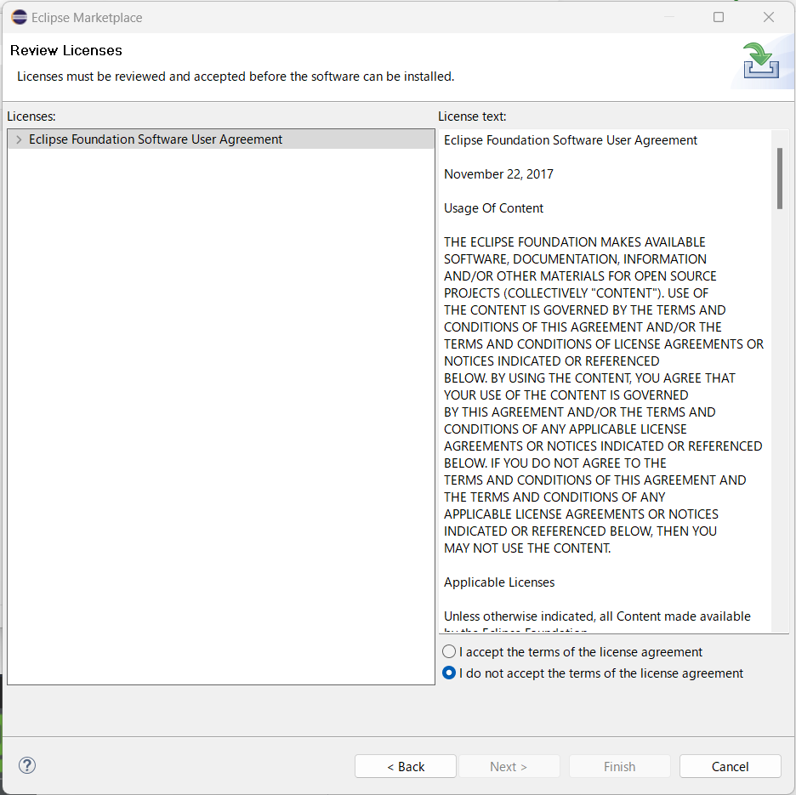Click the help question mark icon
The image size is (796, 795).
pyautogui.click(x=27, y=765)
